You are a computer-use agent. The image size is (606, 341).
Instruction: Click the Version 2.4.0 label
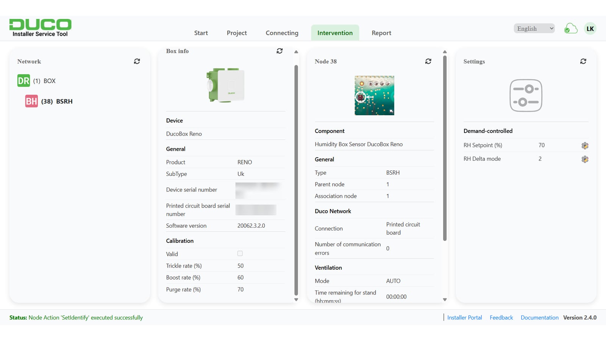(580, 318)
